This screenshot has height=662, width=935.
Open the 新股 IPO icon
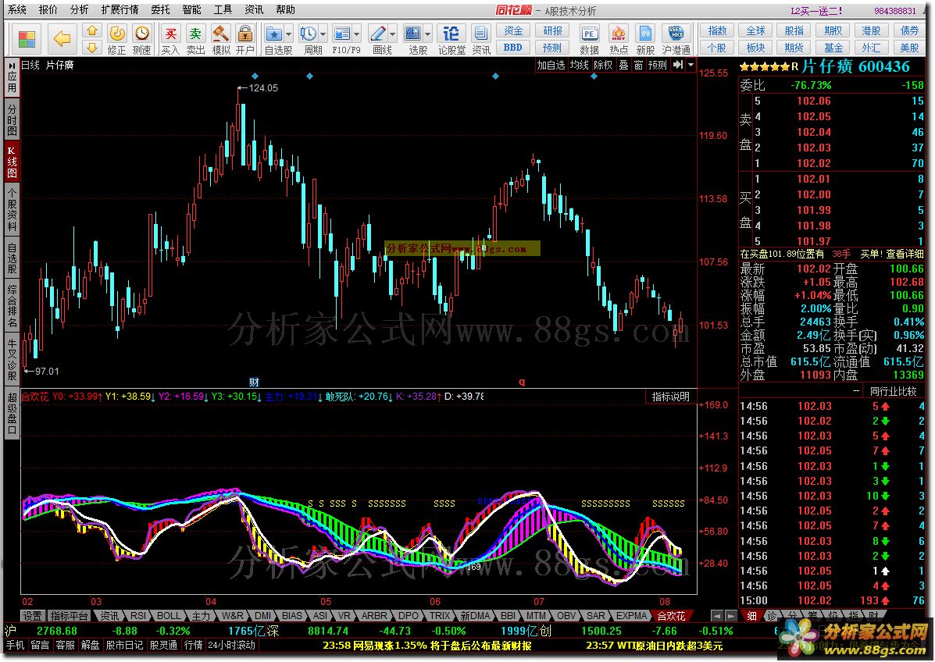(645, 39)
